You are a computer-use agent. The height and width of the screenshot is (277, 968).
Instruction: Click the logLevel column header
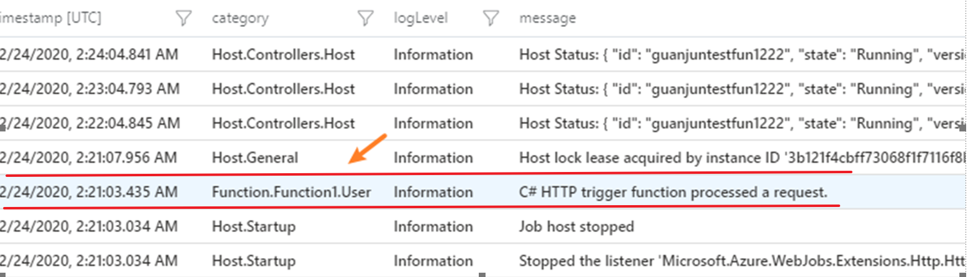click(421, 18)
